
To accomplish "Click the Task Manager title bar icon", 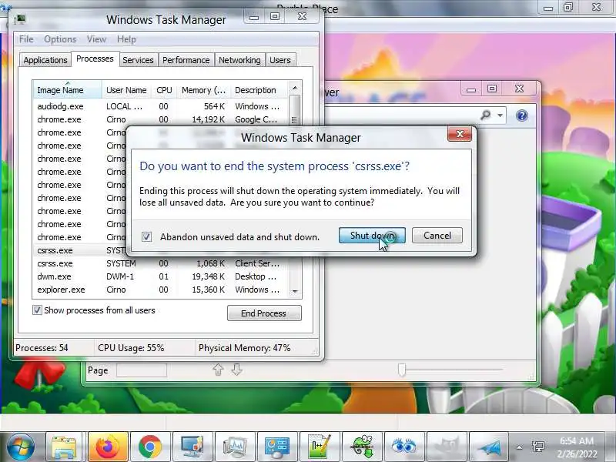I will tap(20, 18).
